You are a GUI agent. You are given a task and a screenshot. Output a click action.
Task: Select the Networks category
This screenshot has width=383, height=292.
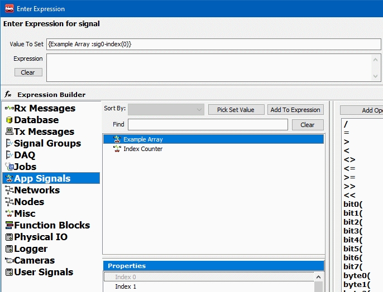[37, 190]
